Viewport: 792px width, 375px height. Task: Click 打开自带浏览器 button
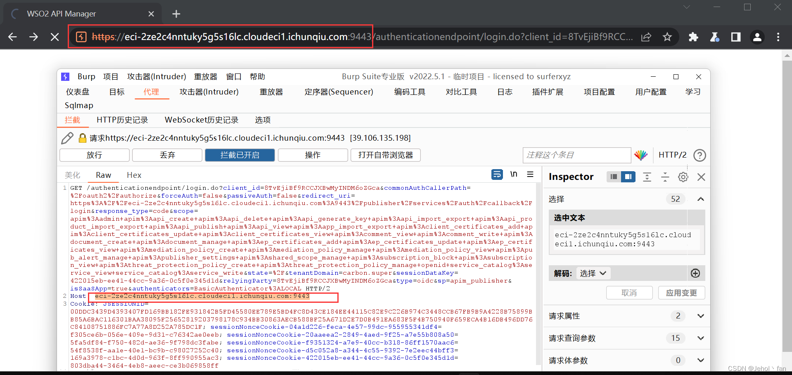point(386,155)
